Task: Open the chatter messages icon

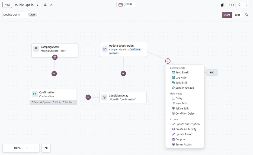Action: pos(246,15)
